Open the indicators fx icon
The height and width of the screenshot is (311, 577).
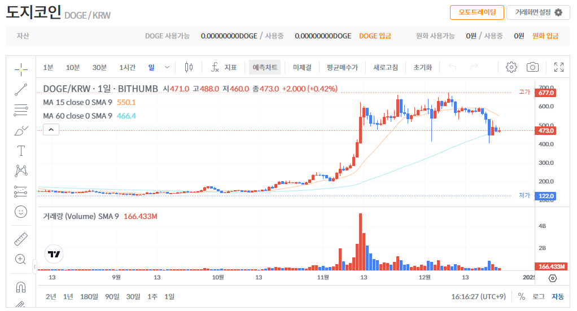pyautogui.click(x=215, y=67)
